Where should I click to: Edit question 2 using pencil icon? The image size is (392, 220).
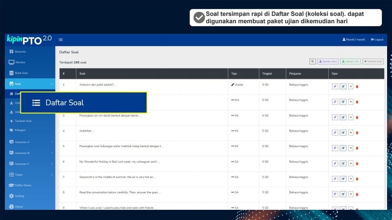click(x=343, y=102)
